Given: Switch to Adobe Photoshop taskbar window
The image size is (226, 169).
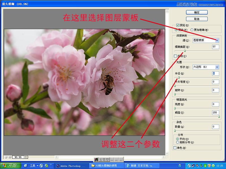Looking at the screenshot, I should point(71,166).
